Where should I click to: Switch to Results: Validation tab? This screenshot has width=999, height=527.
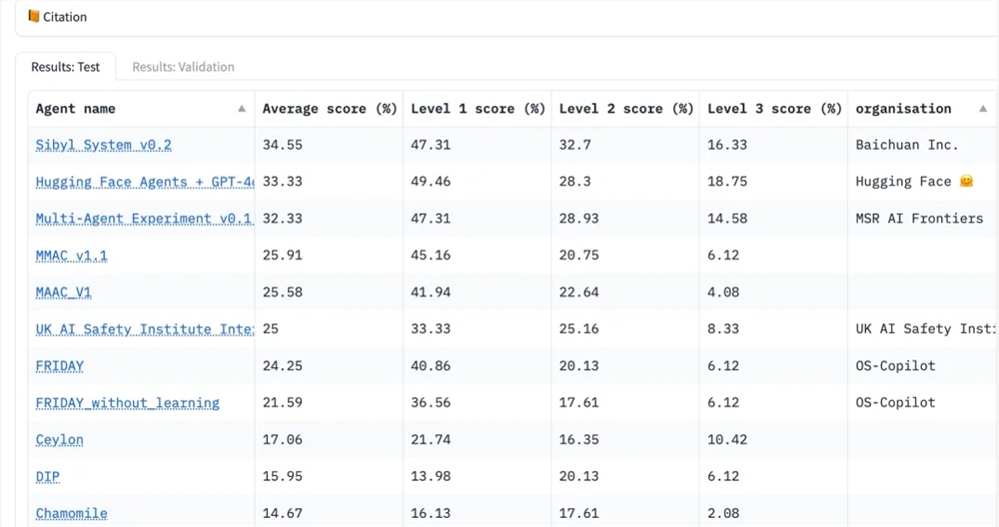[183, 67]
